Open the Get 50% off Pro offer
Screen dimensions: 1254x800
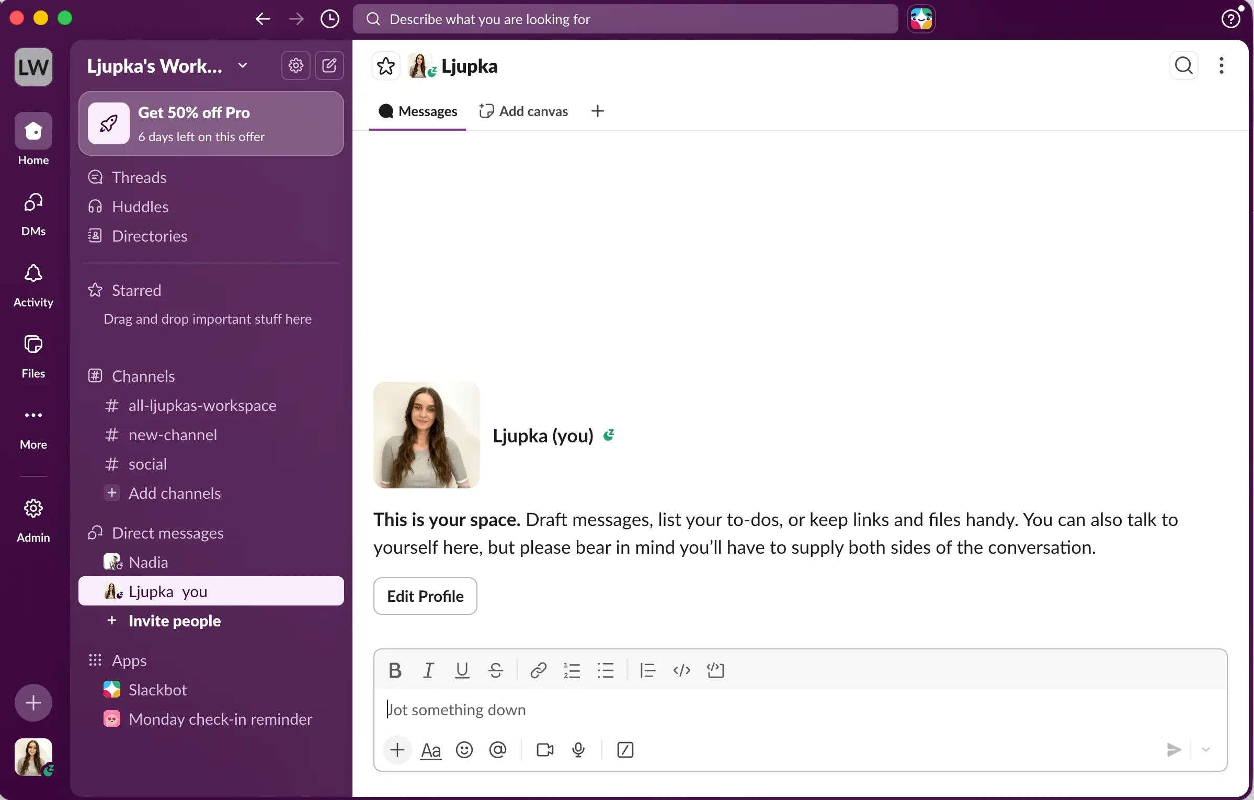coord(211,123)
